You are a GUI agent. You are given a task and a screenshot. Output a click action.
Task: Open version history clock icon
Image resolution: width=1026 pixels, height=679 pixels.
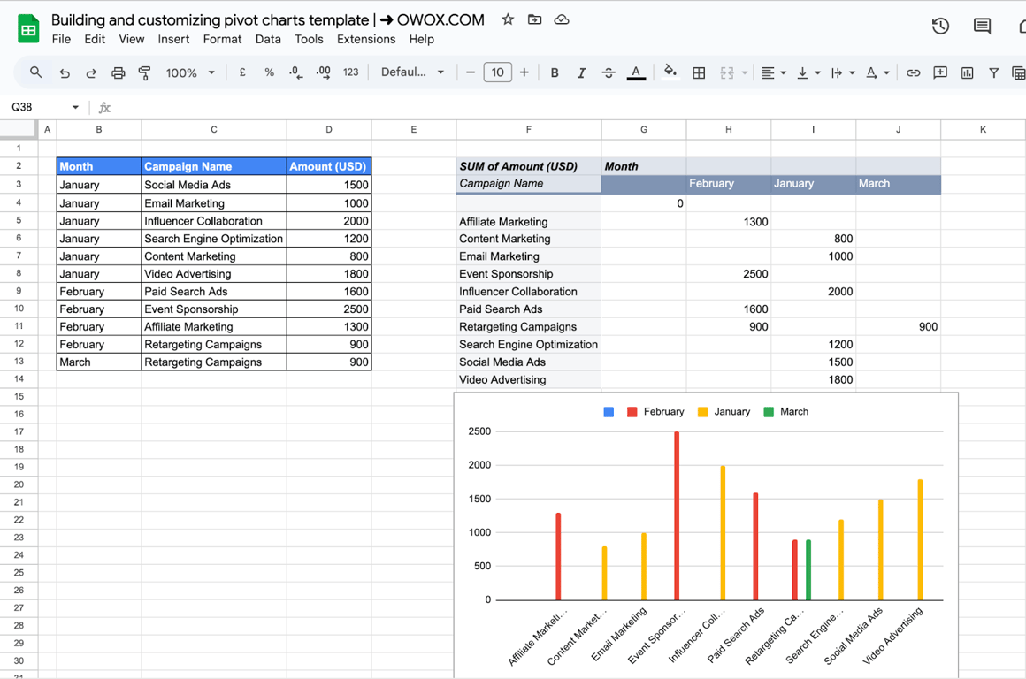point(940,27)
